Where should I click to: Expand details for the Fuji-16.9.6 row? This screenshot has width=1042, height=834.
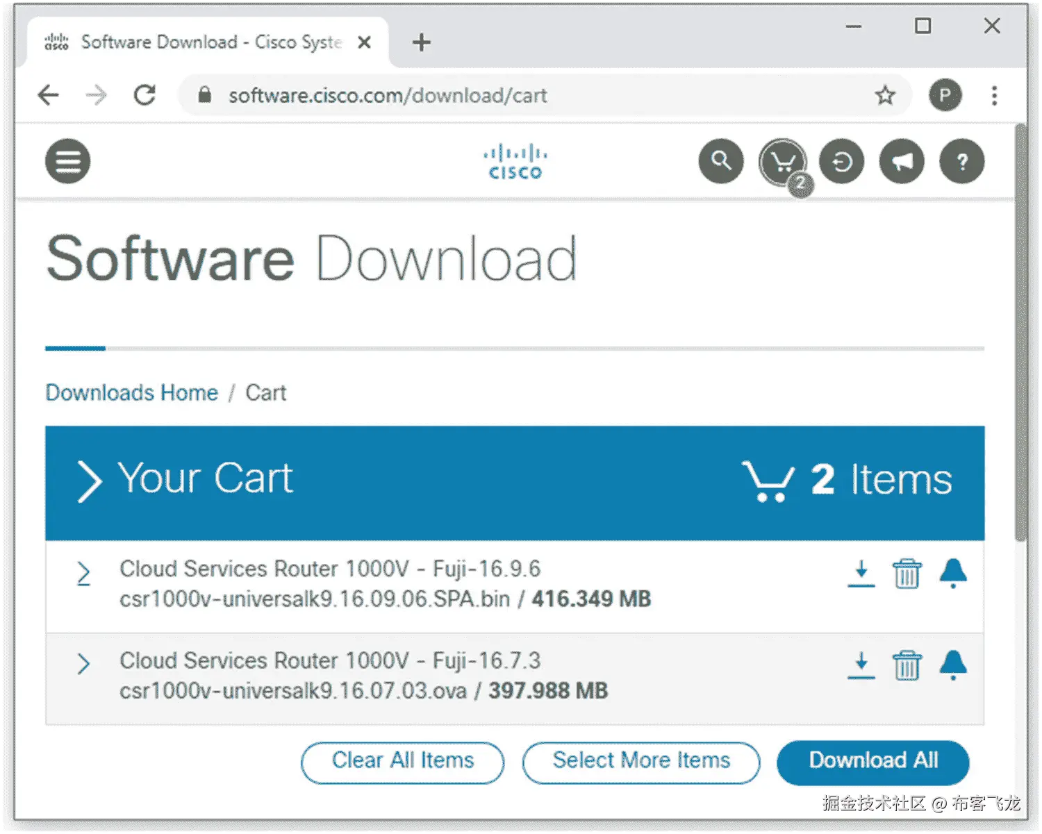pos(83,574)
